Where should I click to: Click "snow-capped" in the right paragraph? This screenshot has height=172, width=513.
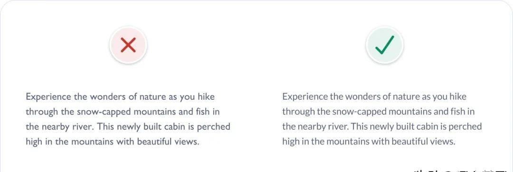click(x=359, y=112)
